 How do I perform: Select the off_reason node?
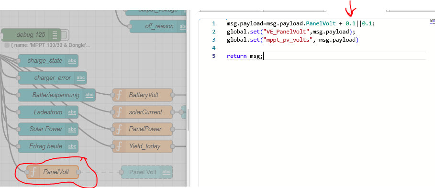(x=158, y=26)
